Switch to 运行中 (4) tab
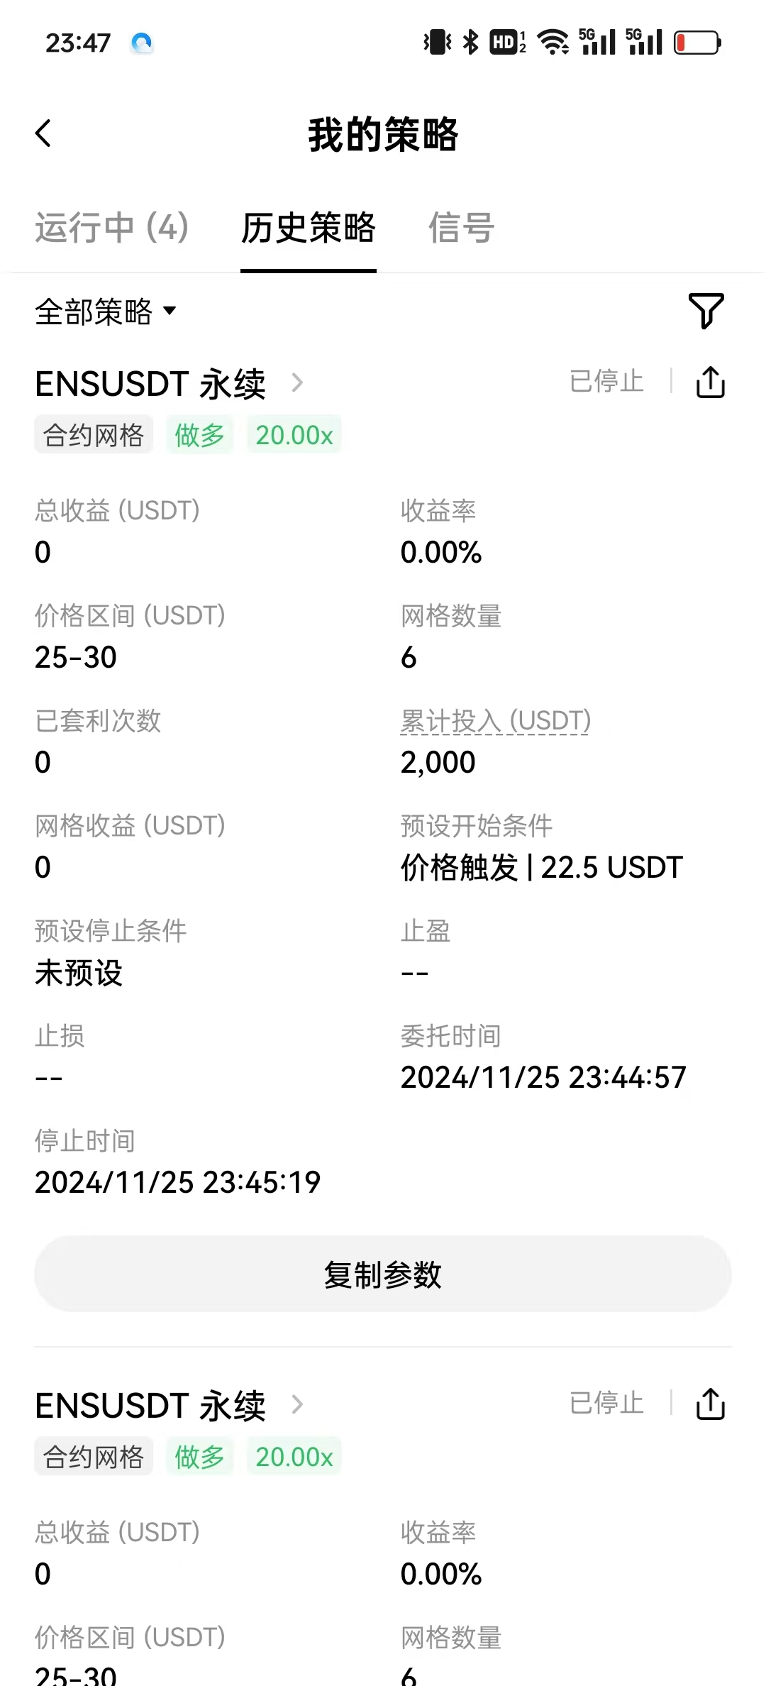 [112, 228]
